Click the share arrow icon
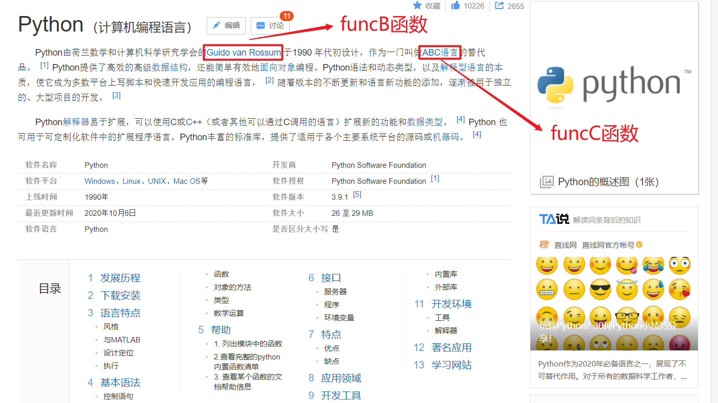 coord(499,6)
